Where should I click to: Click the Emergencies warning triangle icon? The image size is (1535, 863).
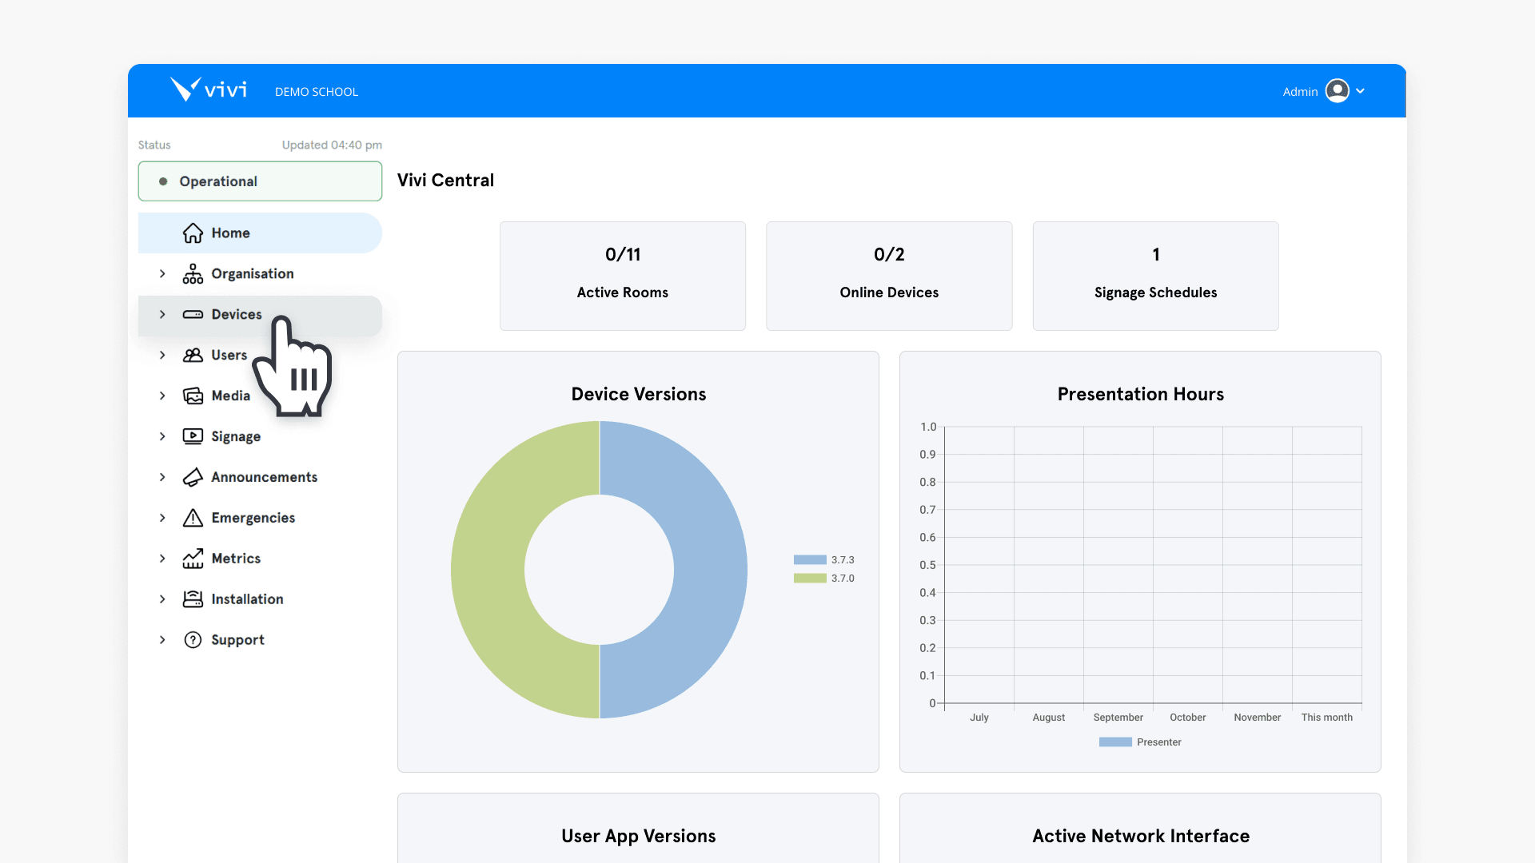(193, 518)
